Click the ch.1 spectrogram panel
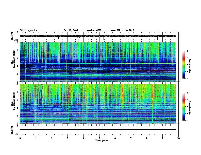Image resolution: width=201 pixels, height=155 pixels. point(98,62)
